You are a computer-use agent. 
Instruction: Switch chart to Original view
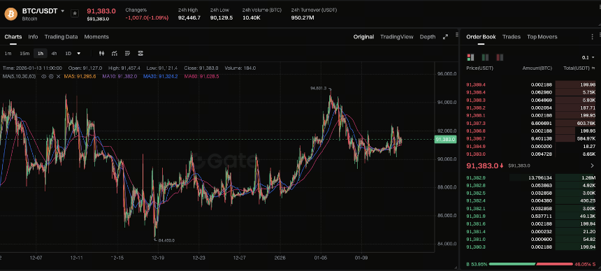363,37
